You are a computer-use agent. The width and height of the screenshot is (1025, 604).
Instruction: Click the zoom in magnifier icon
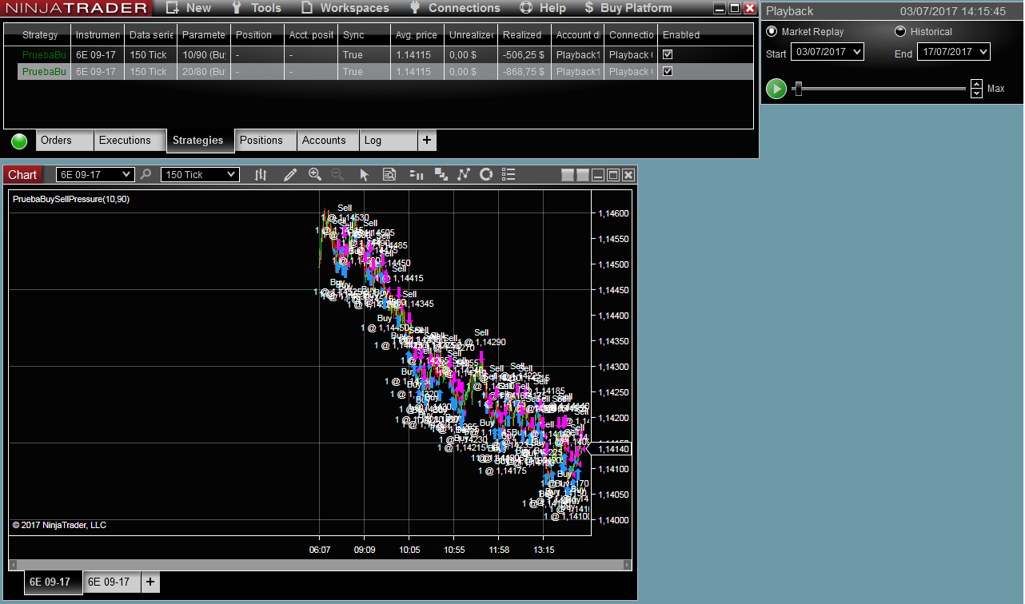coord(315,175)
